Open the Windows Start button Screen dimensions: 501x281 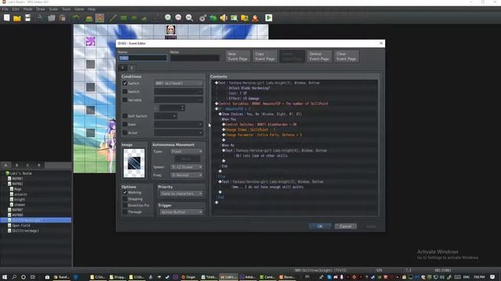5,277
